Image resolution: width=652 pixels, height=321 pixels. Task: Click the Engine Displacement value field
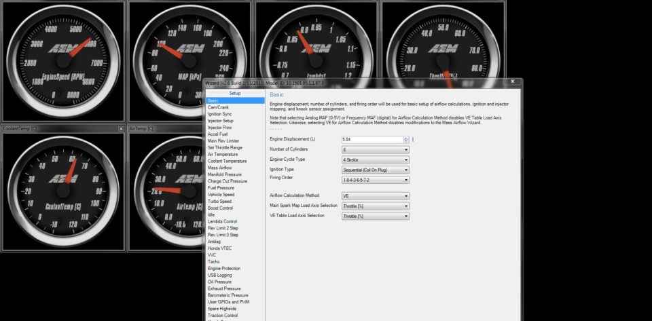tap(373, 140)
